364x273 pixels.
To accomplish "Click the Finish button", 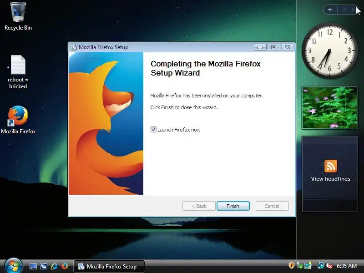I will click(233, 206).
